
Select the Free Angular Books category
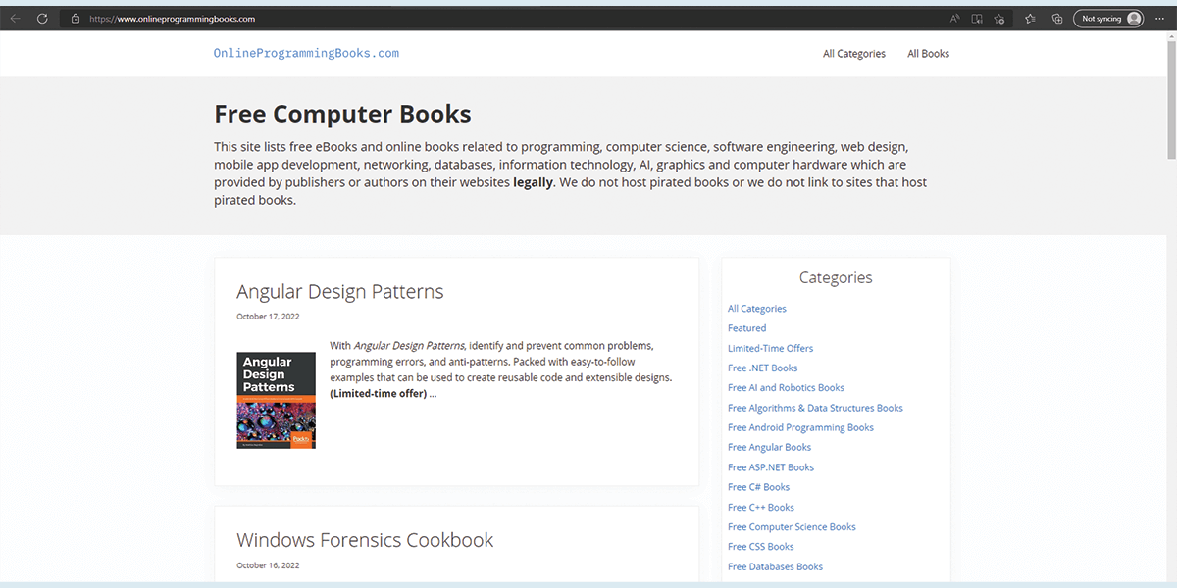[769, 447]
